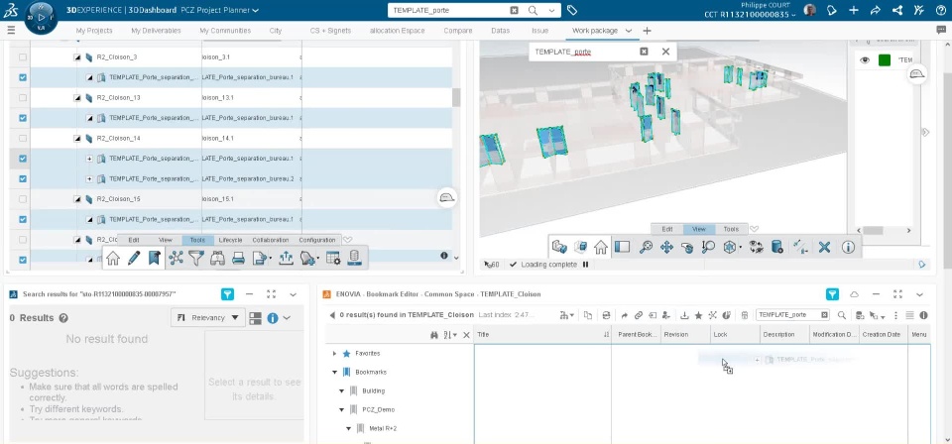Clear the top TEMPLATE_porte search field

(515, 10)
